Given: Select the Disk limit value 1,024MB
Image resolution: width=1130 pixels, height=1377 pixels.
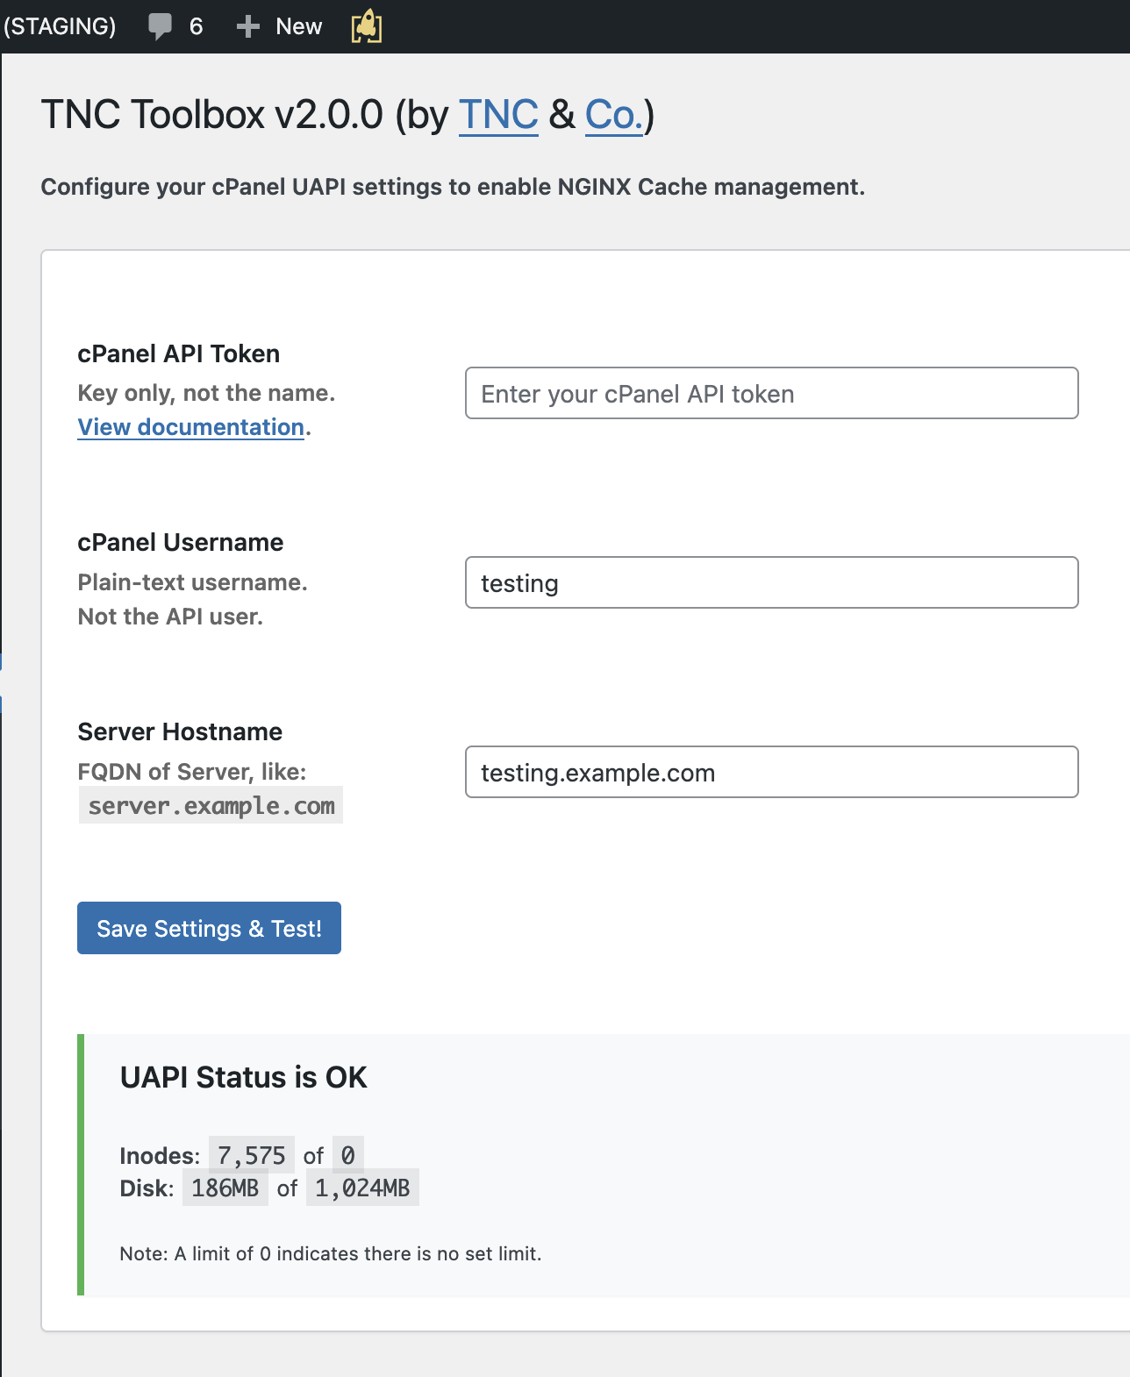Looking at the screenshot, I should [x=362, y=1188].
